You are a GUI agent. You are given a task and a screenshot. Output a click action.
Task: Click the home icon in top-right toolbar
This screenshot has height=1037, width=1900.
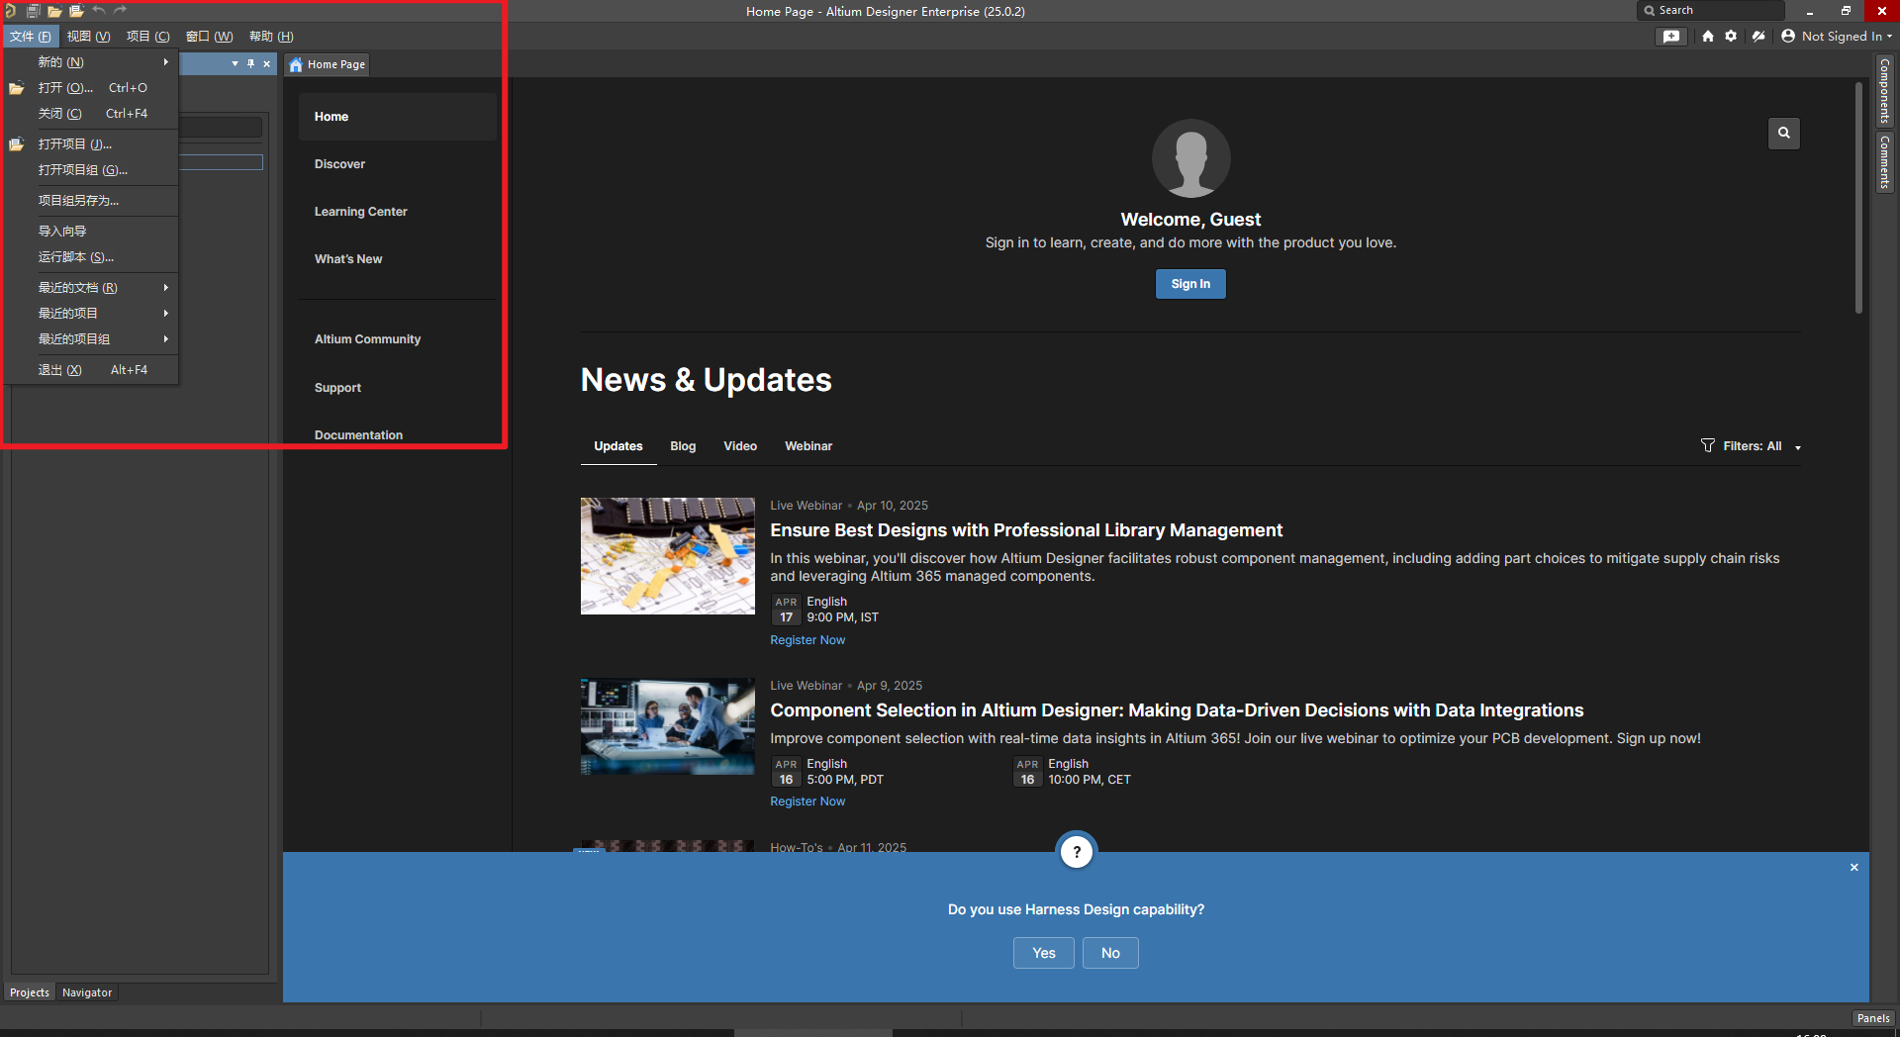[1708, 37]
